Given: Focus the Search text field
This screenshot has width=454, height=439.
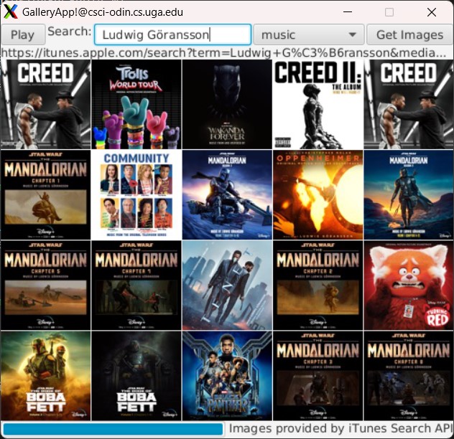Looking at the screenshot, I should [172, 34].
